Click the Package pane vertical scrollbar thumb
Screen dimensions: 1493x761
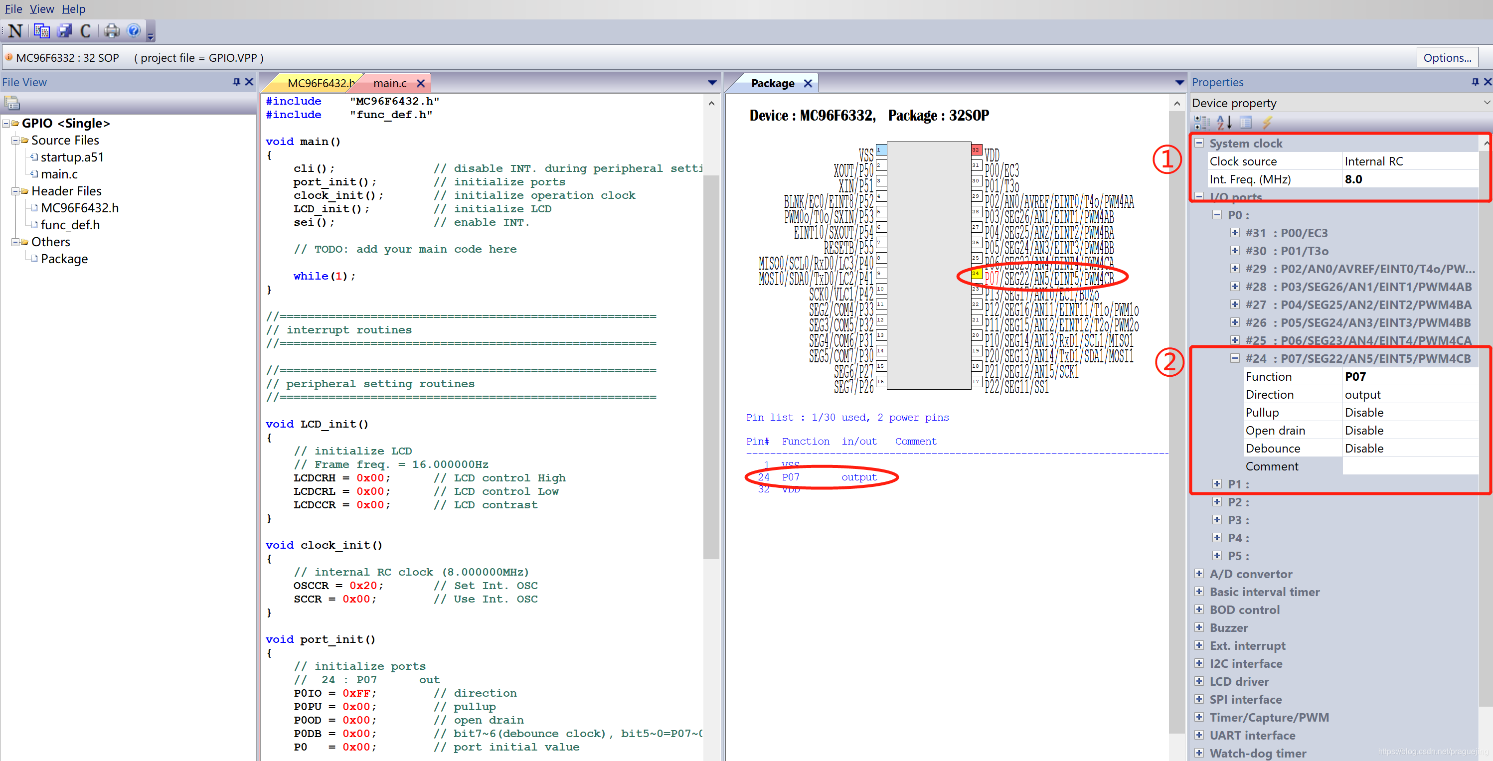(x=1176, y=423)
